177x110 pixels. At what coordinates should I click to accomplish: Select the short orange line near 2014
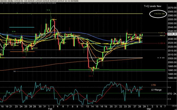[x=22, y=52]
